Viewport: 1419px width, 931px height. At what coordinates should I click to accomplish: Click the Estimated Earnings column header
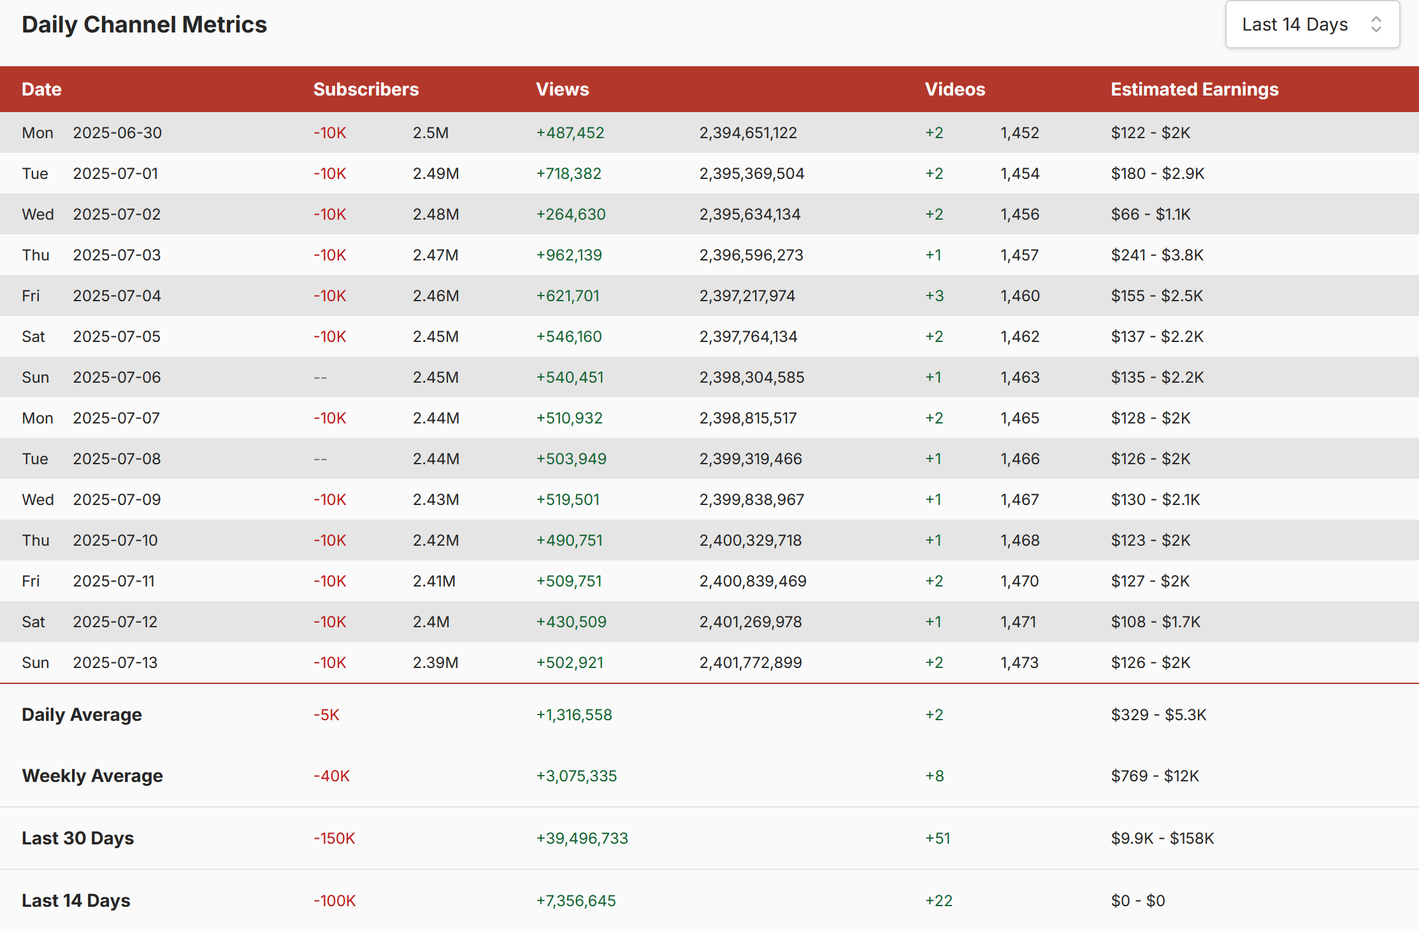point(1194,89)
